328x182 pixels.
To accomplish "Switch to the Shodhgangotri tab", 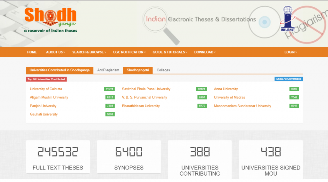I will point(138,70).
